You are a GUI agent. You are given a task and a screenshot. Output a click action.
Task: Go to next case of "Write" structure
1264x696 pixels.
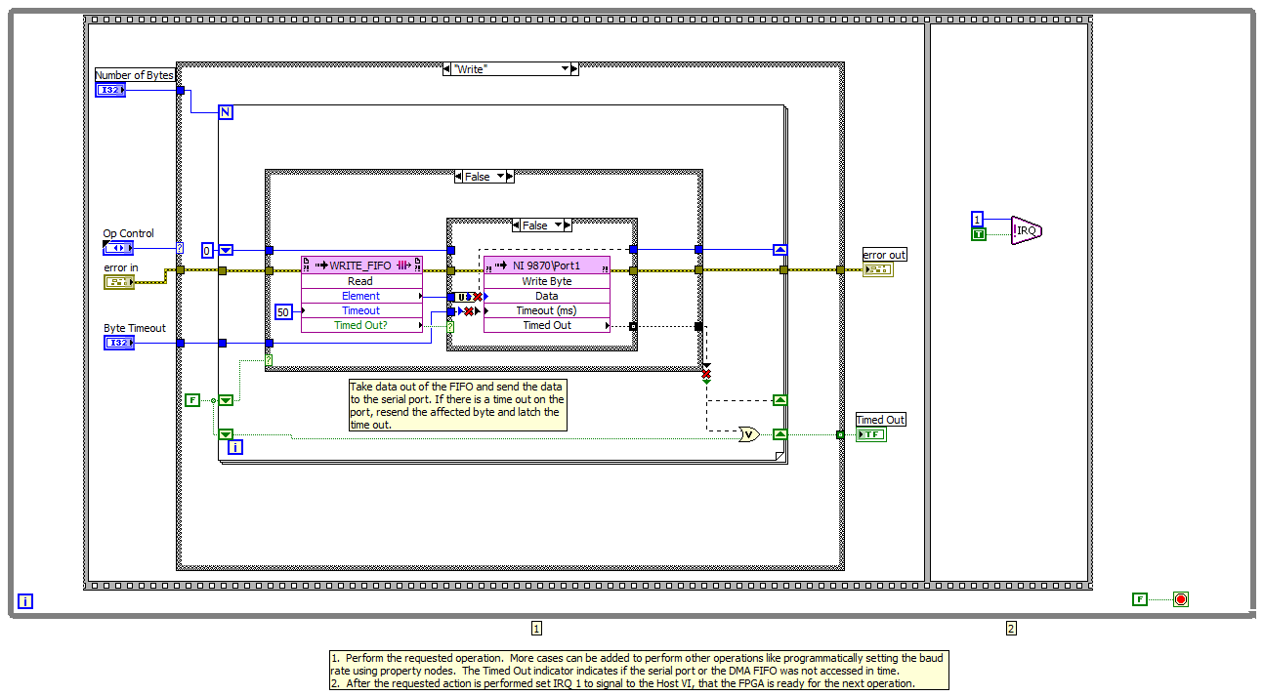click(x=574, y=69)
